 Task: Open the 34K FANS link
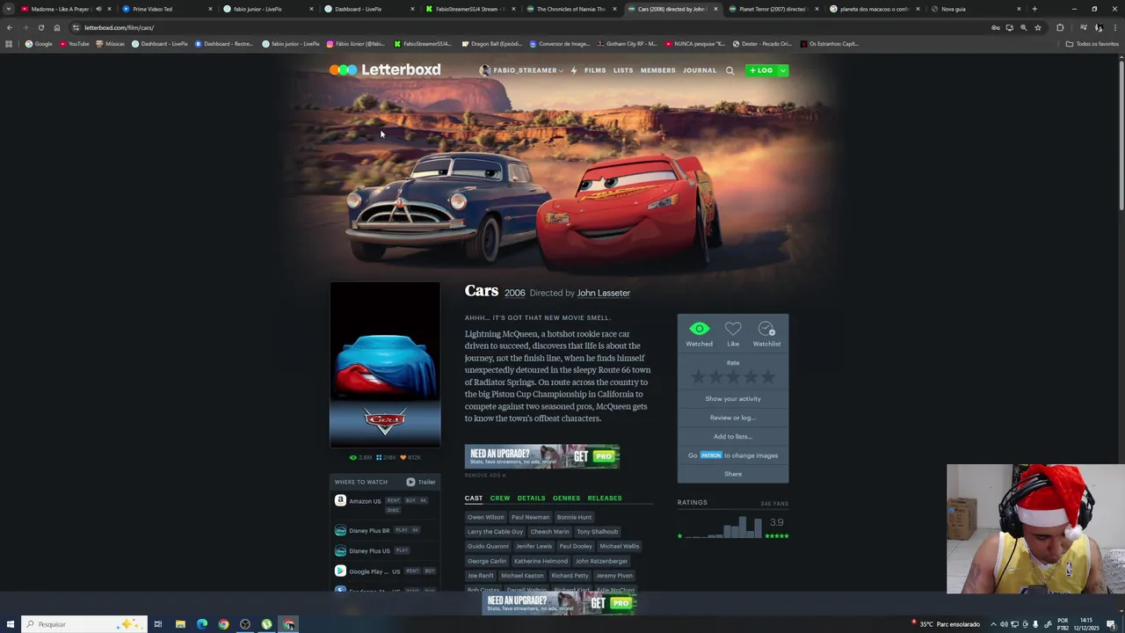pyautogui.click(x=774, y=504)
